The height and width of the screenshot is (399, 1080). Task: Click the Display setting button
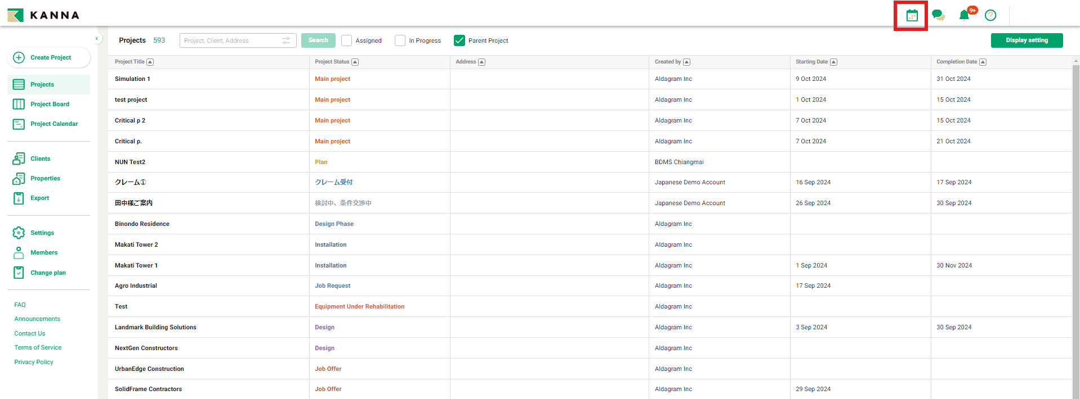tap(1027, 40)
